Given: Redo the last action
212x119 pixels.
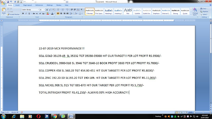Looking at the screenshot, I should point(15,2).
